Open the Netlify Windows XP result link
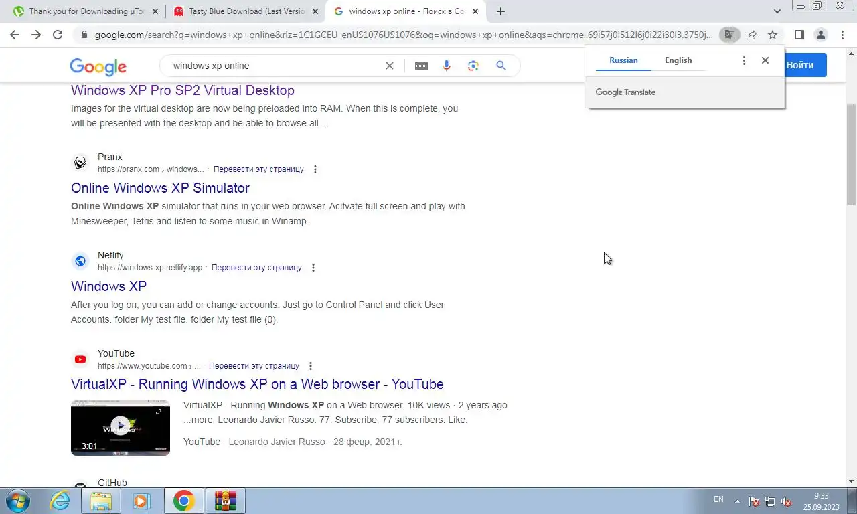Viewport: 857px width, 514px height. [108, 286]
